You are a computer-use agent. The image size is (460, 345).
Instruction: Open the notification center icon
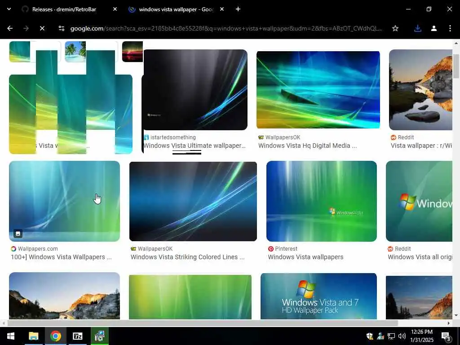tap(446, 336)
